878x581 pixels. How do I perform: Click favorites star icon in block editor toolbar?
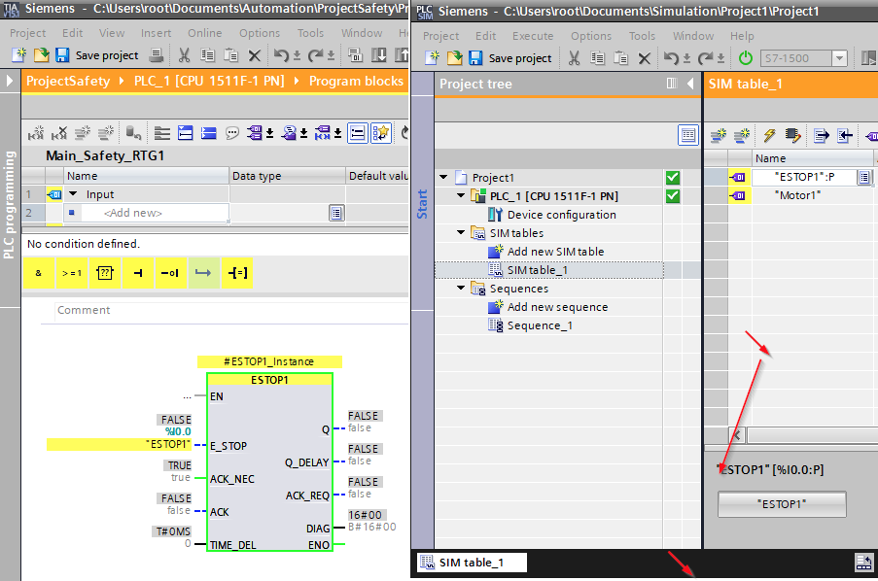tap(381, 133)
